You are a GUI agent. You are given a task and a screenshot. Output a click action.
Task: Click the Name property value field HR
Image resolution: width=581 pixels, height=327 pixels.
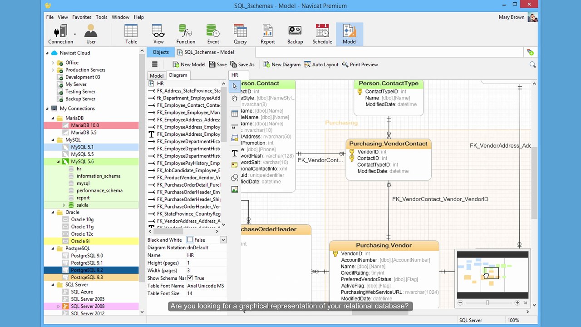pyautogui.click(x=207, y=255)
